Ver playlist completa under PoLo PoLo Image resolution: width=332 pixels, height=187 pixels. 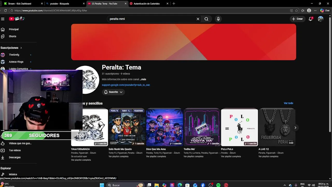(x=231, y=156)
